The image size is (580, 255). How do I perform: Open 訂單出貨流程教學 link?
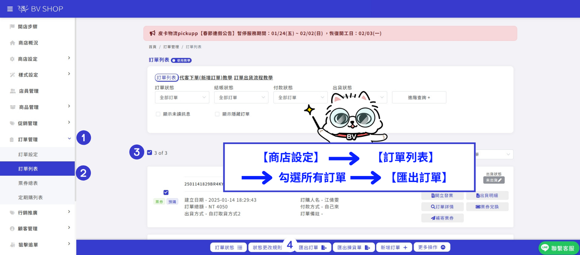pyautogui.click(x=253, y=78)
